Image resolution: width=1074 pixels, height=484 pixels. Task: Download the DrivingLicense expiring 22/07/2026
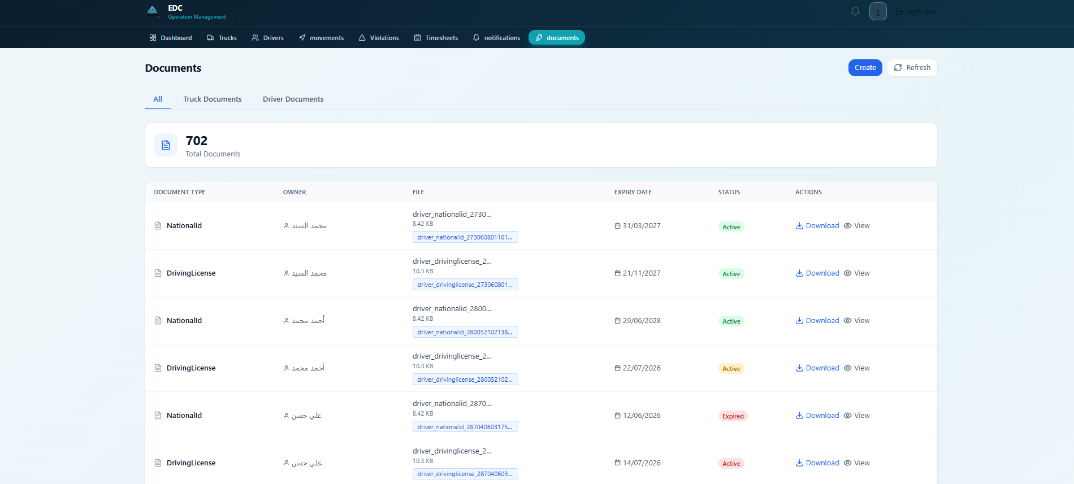817,368
